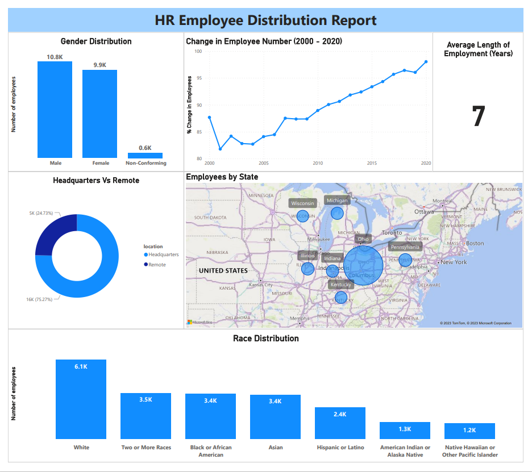The height and width of the screenshot is (472, 532).
Task: Click the 2023 TomTom copyright link
Action: pyautogui.click(x=452, y=322)
